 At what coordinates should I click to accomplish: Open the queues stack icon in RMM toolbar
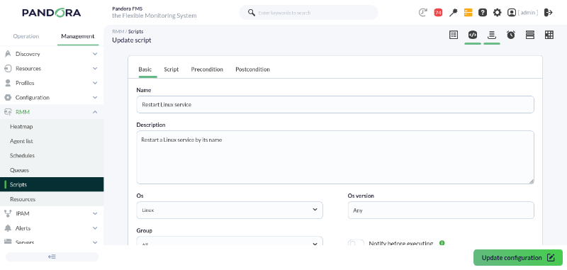pos(491,35)
